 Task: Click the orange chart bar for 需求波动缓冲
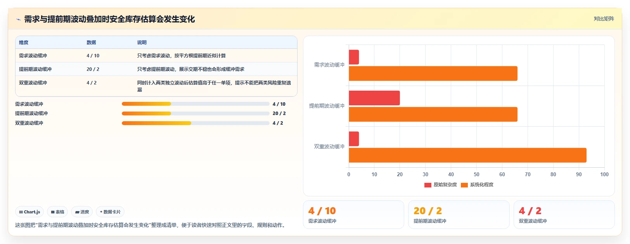[433, 74]
